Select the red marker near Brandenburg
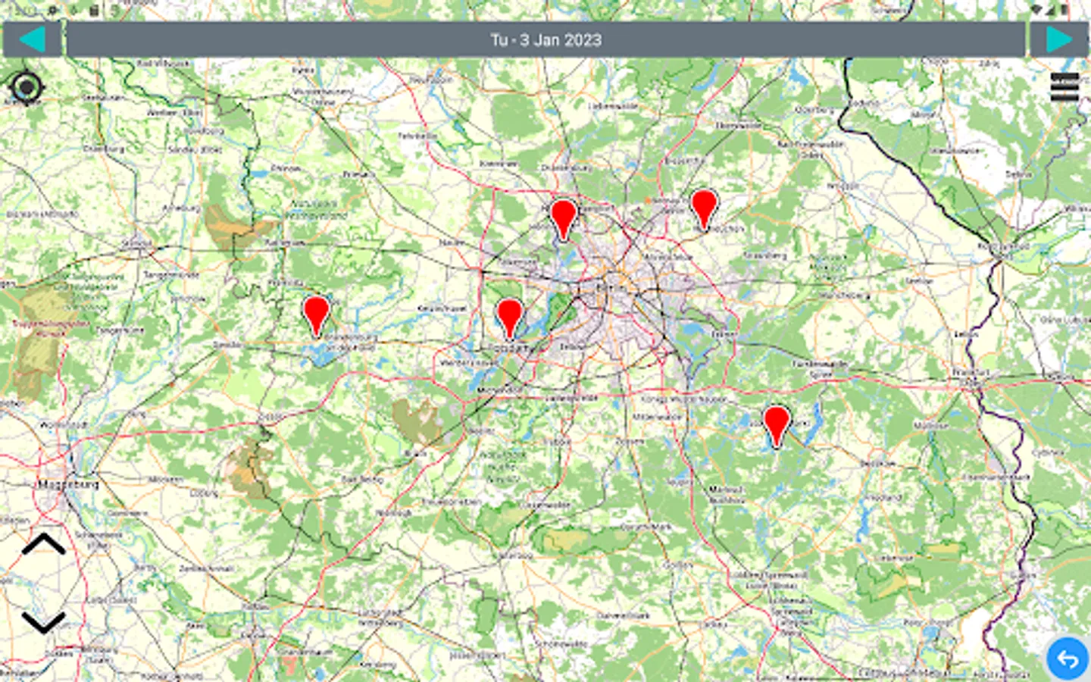The image size is (1091, 682). click(x=316, y=316)
